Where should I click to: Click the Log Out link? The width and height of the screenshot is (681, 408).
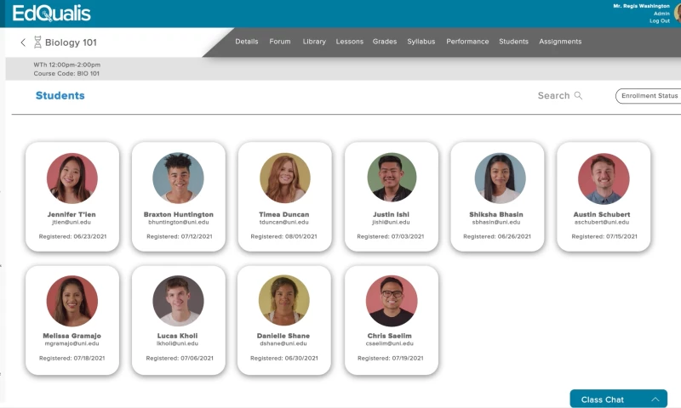click(659, 20)
